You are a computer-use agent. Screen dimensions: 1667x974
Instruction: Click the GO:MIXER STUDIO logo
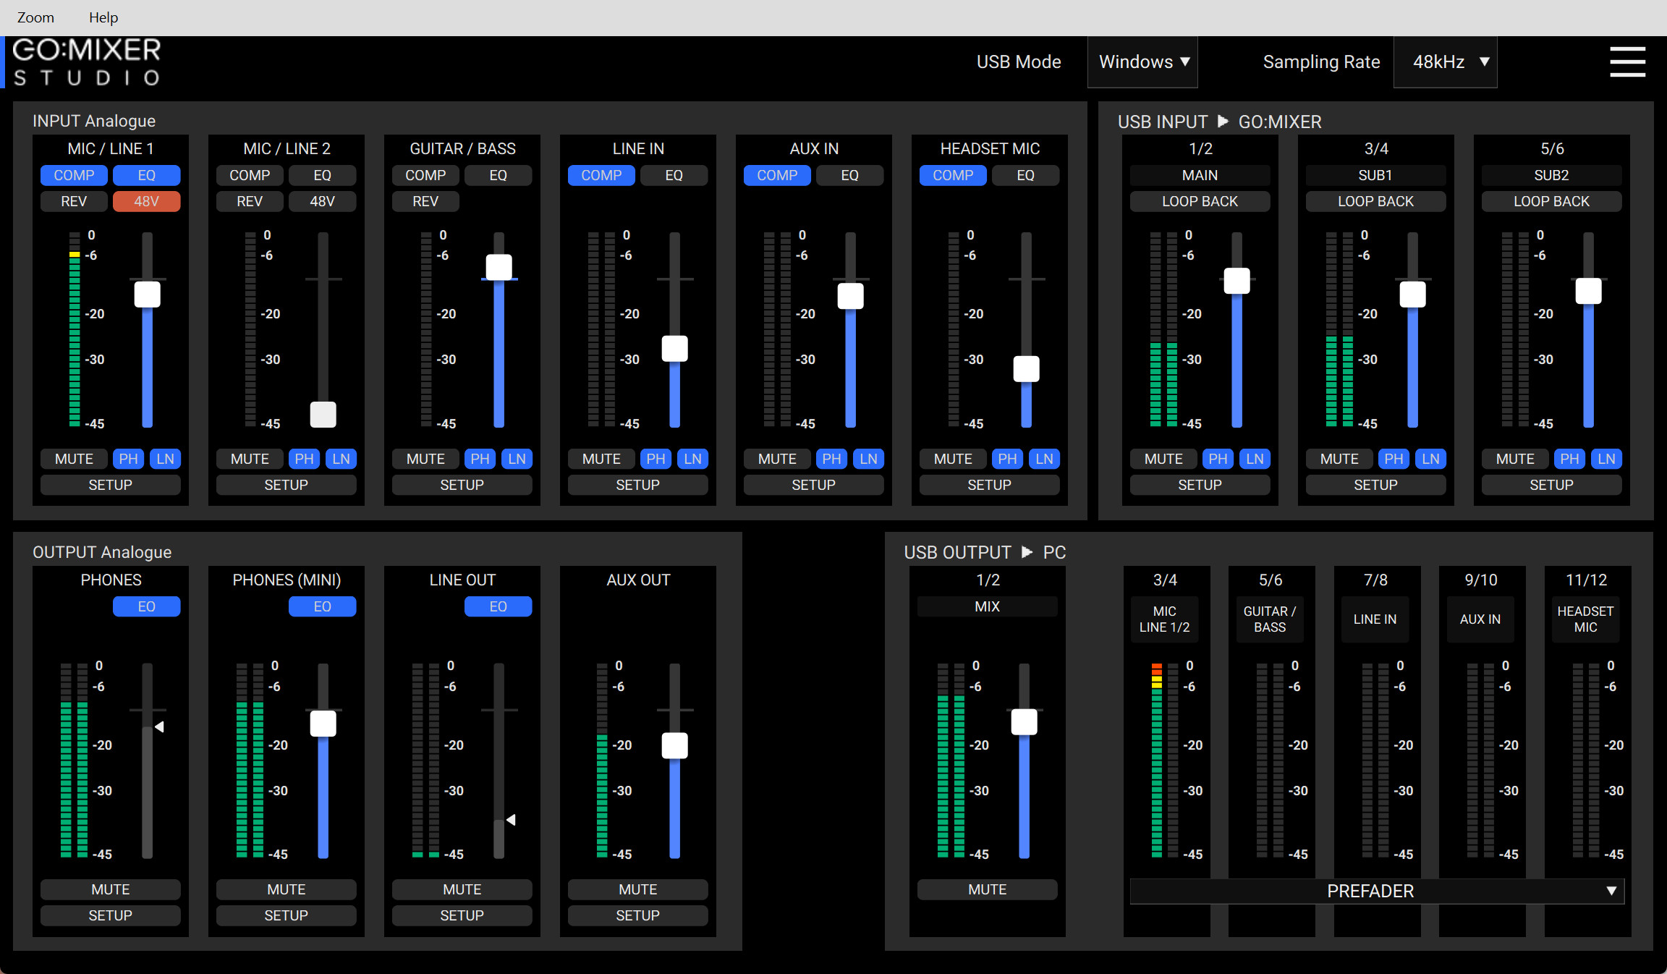(87, 62)
